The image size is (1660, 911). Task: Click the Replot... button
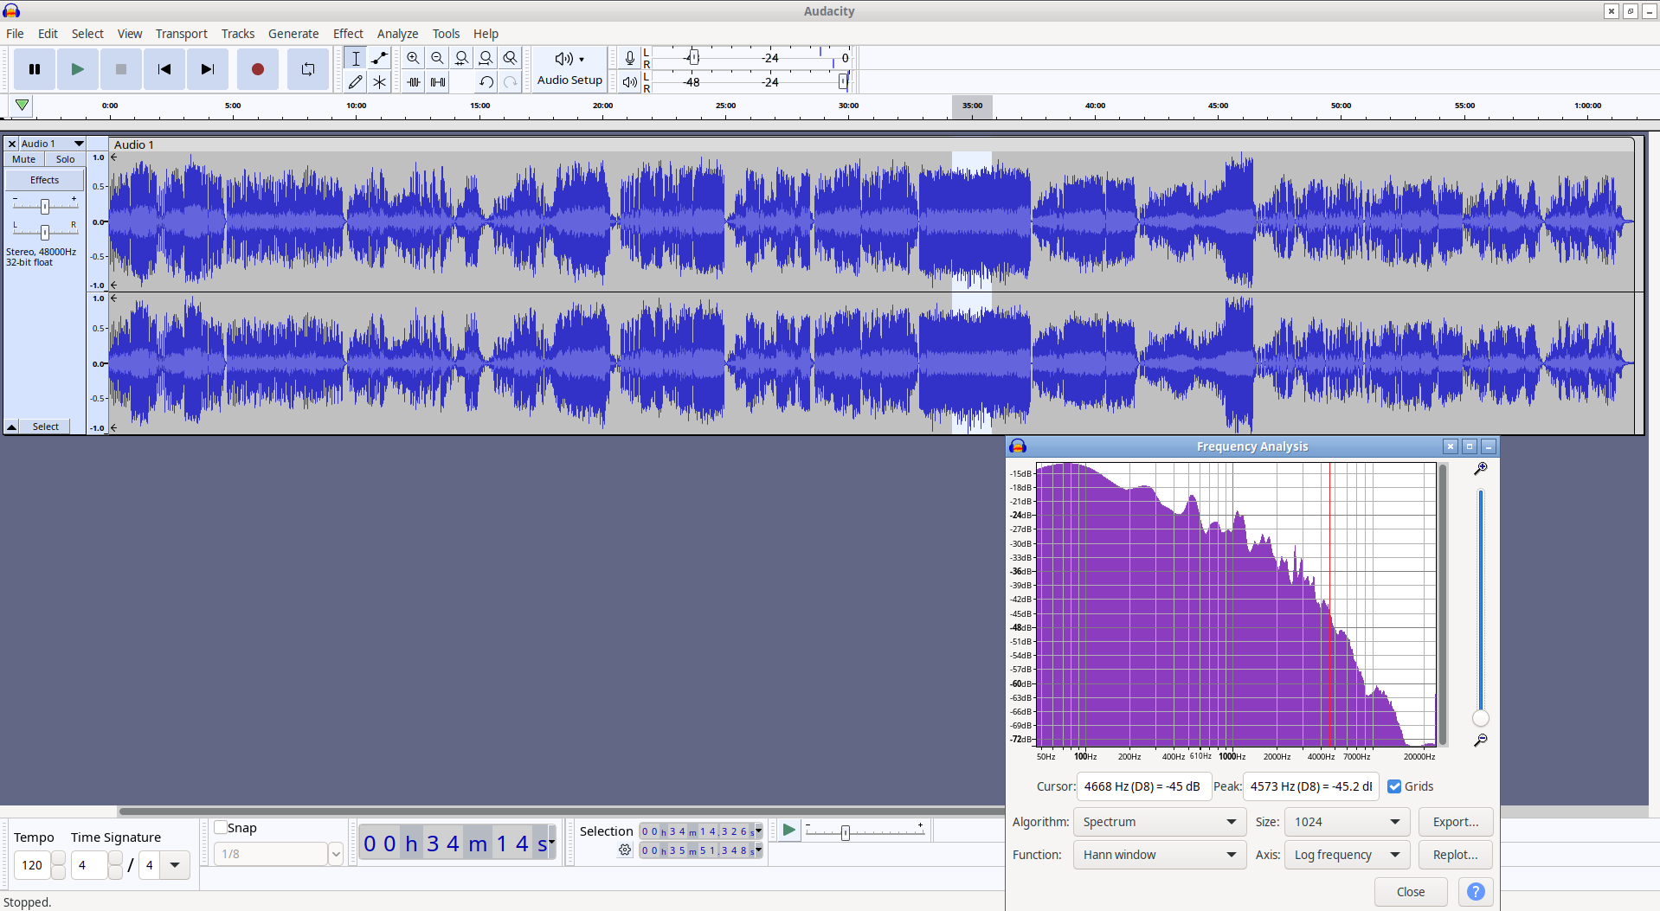pos(1456,855)
